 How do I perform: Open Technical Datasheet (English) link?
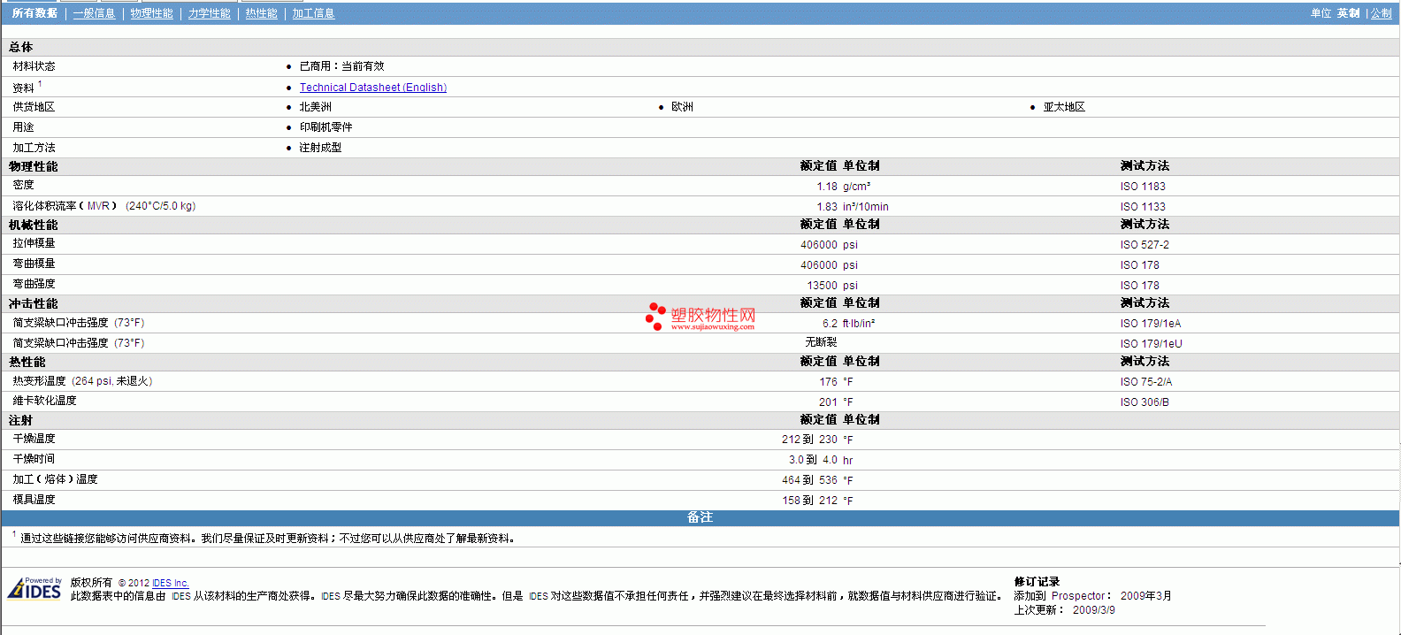pyautogui.click(x=372, y=88)
